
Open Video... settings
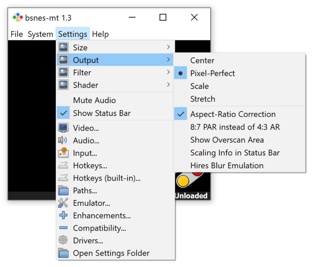coord(115,128)
